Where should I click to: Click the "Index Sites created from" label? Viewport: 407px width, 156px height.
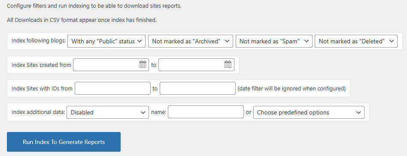(x=41, y=65)
